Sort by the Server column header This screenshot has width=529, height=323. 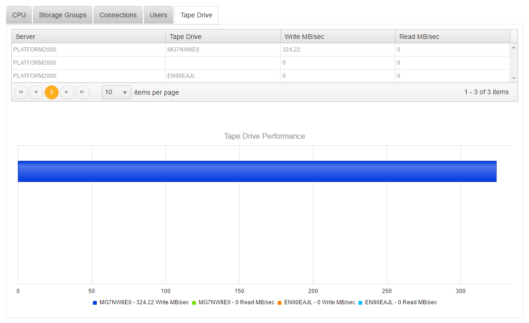coord(88,37)
